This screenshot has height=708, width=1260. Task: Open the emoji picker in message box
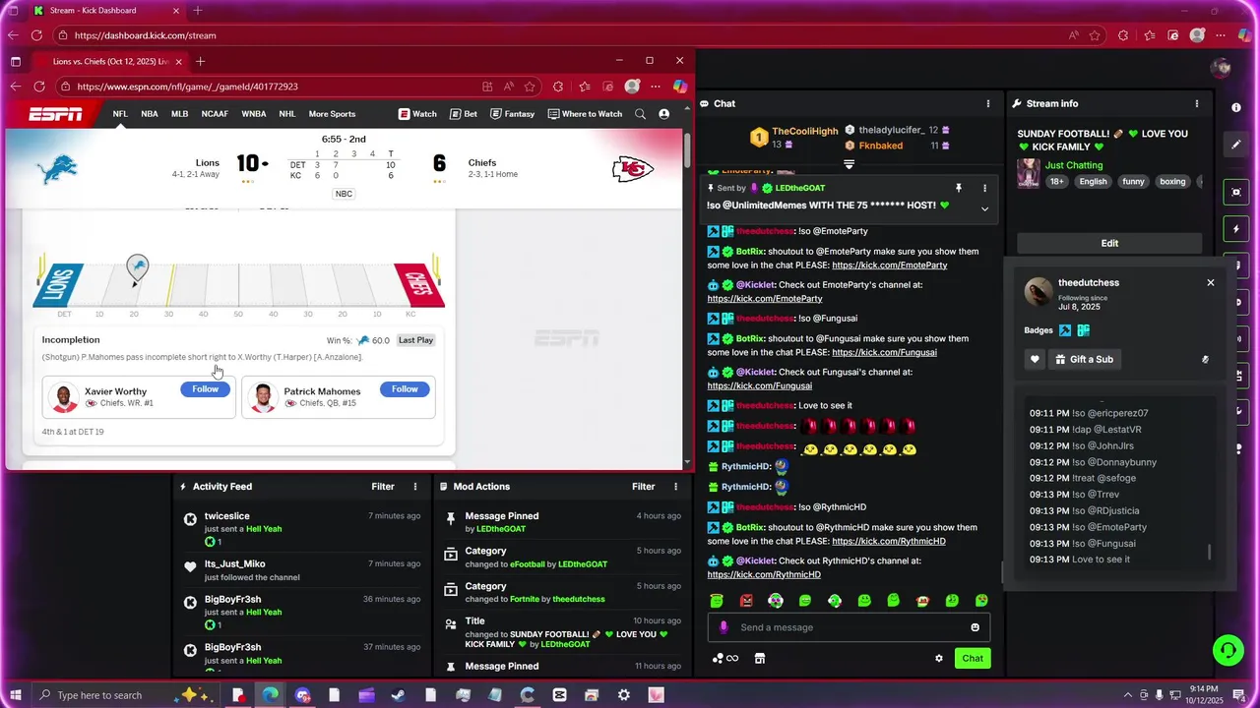976,627
